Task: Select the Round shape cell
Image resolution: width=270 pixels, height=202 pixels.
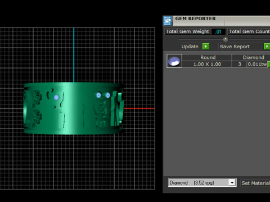Action: click(207, 57)
